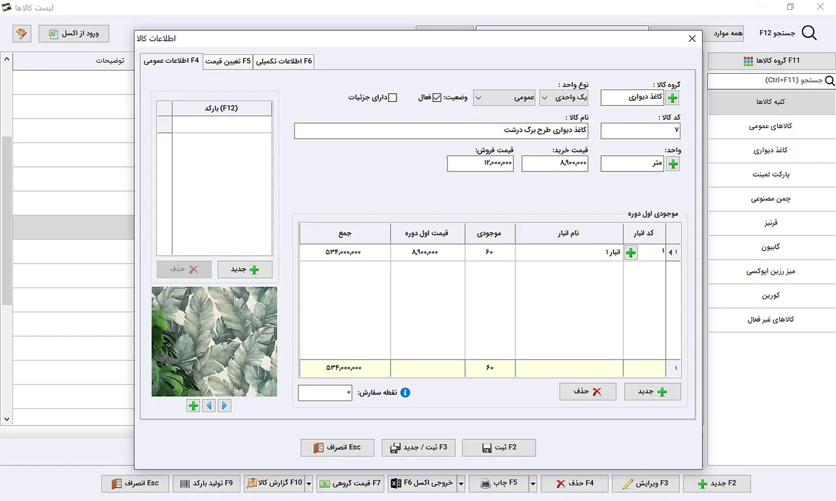Add a product image with green plus

[193, 406]
